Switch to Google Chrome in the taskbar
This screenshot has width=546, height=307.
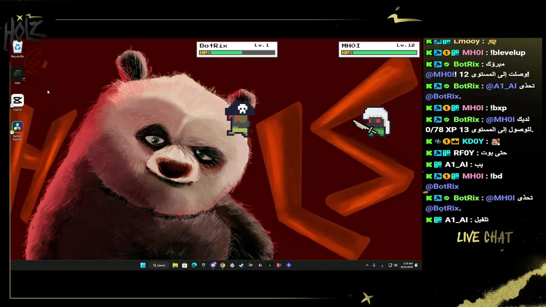pyautogui.click(x=223, y=265)
